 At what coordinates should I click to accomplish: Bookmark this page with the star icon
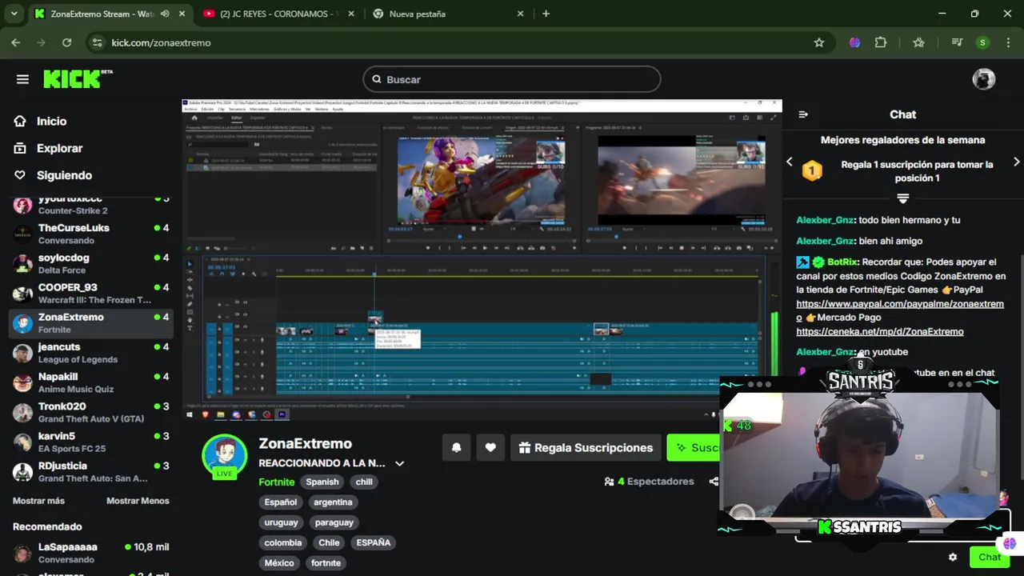click(818, 42)
